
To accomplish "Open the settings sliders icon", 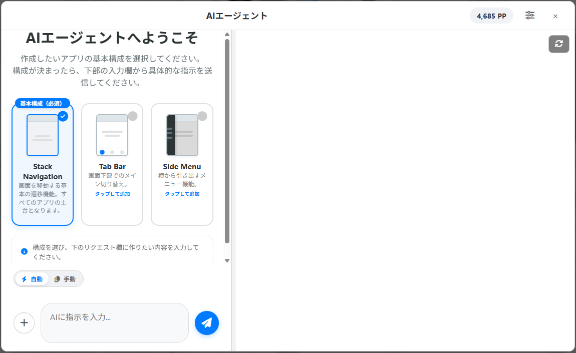I will point(530,16).
